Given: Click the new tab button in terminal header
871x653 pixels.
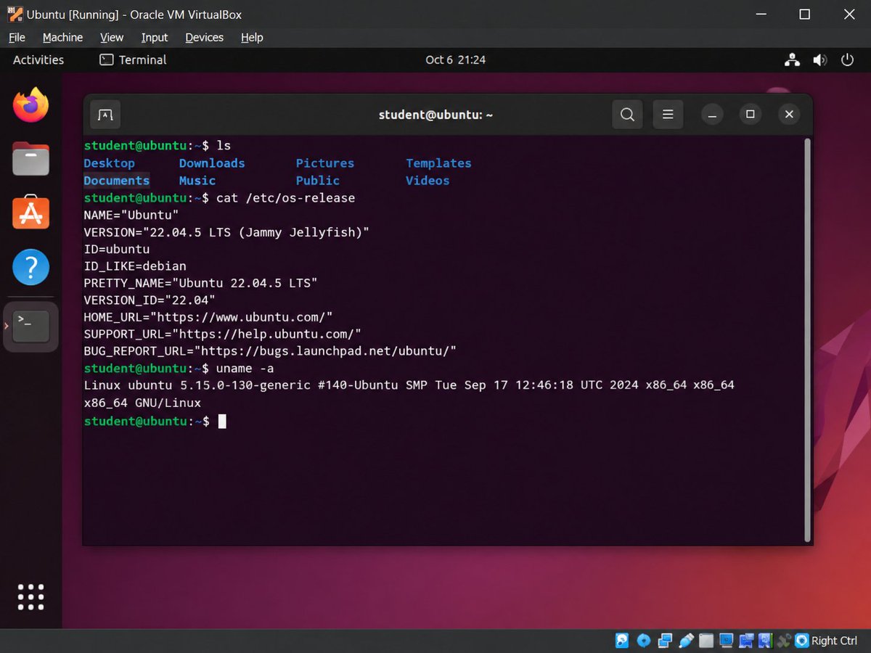Looking at the screenshot, I should click(105, 115).
